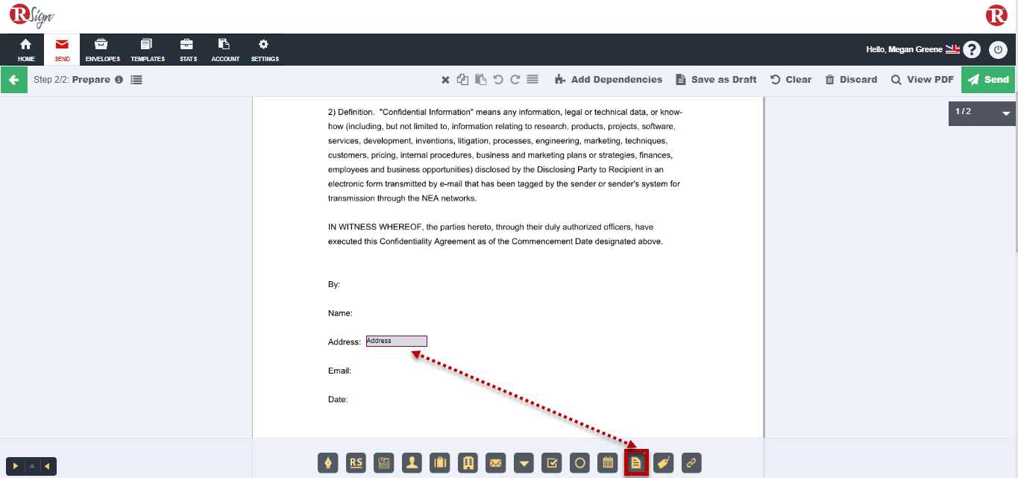Select the Address text field on document
The width and height of the screenshot is (1018, 478).
coord(396,342)
